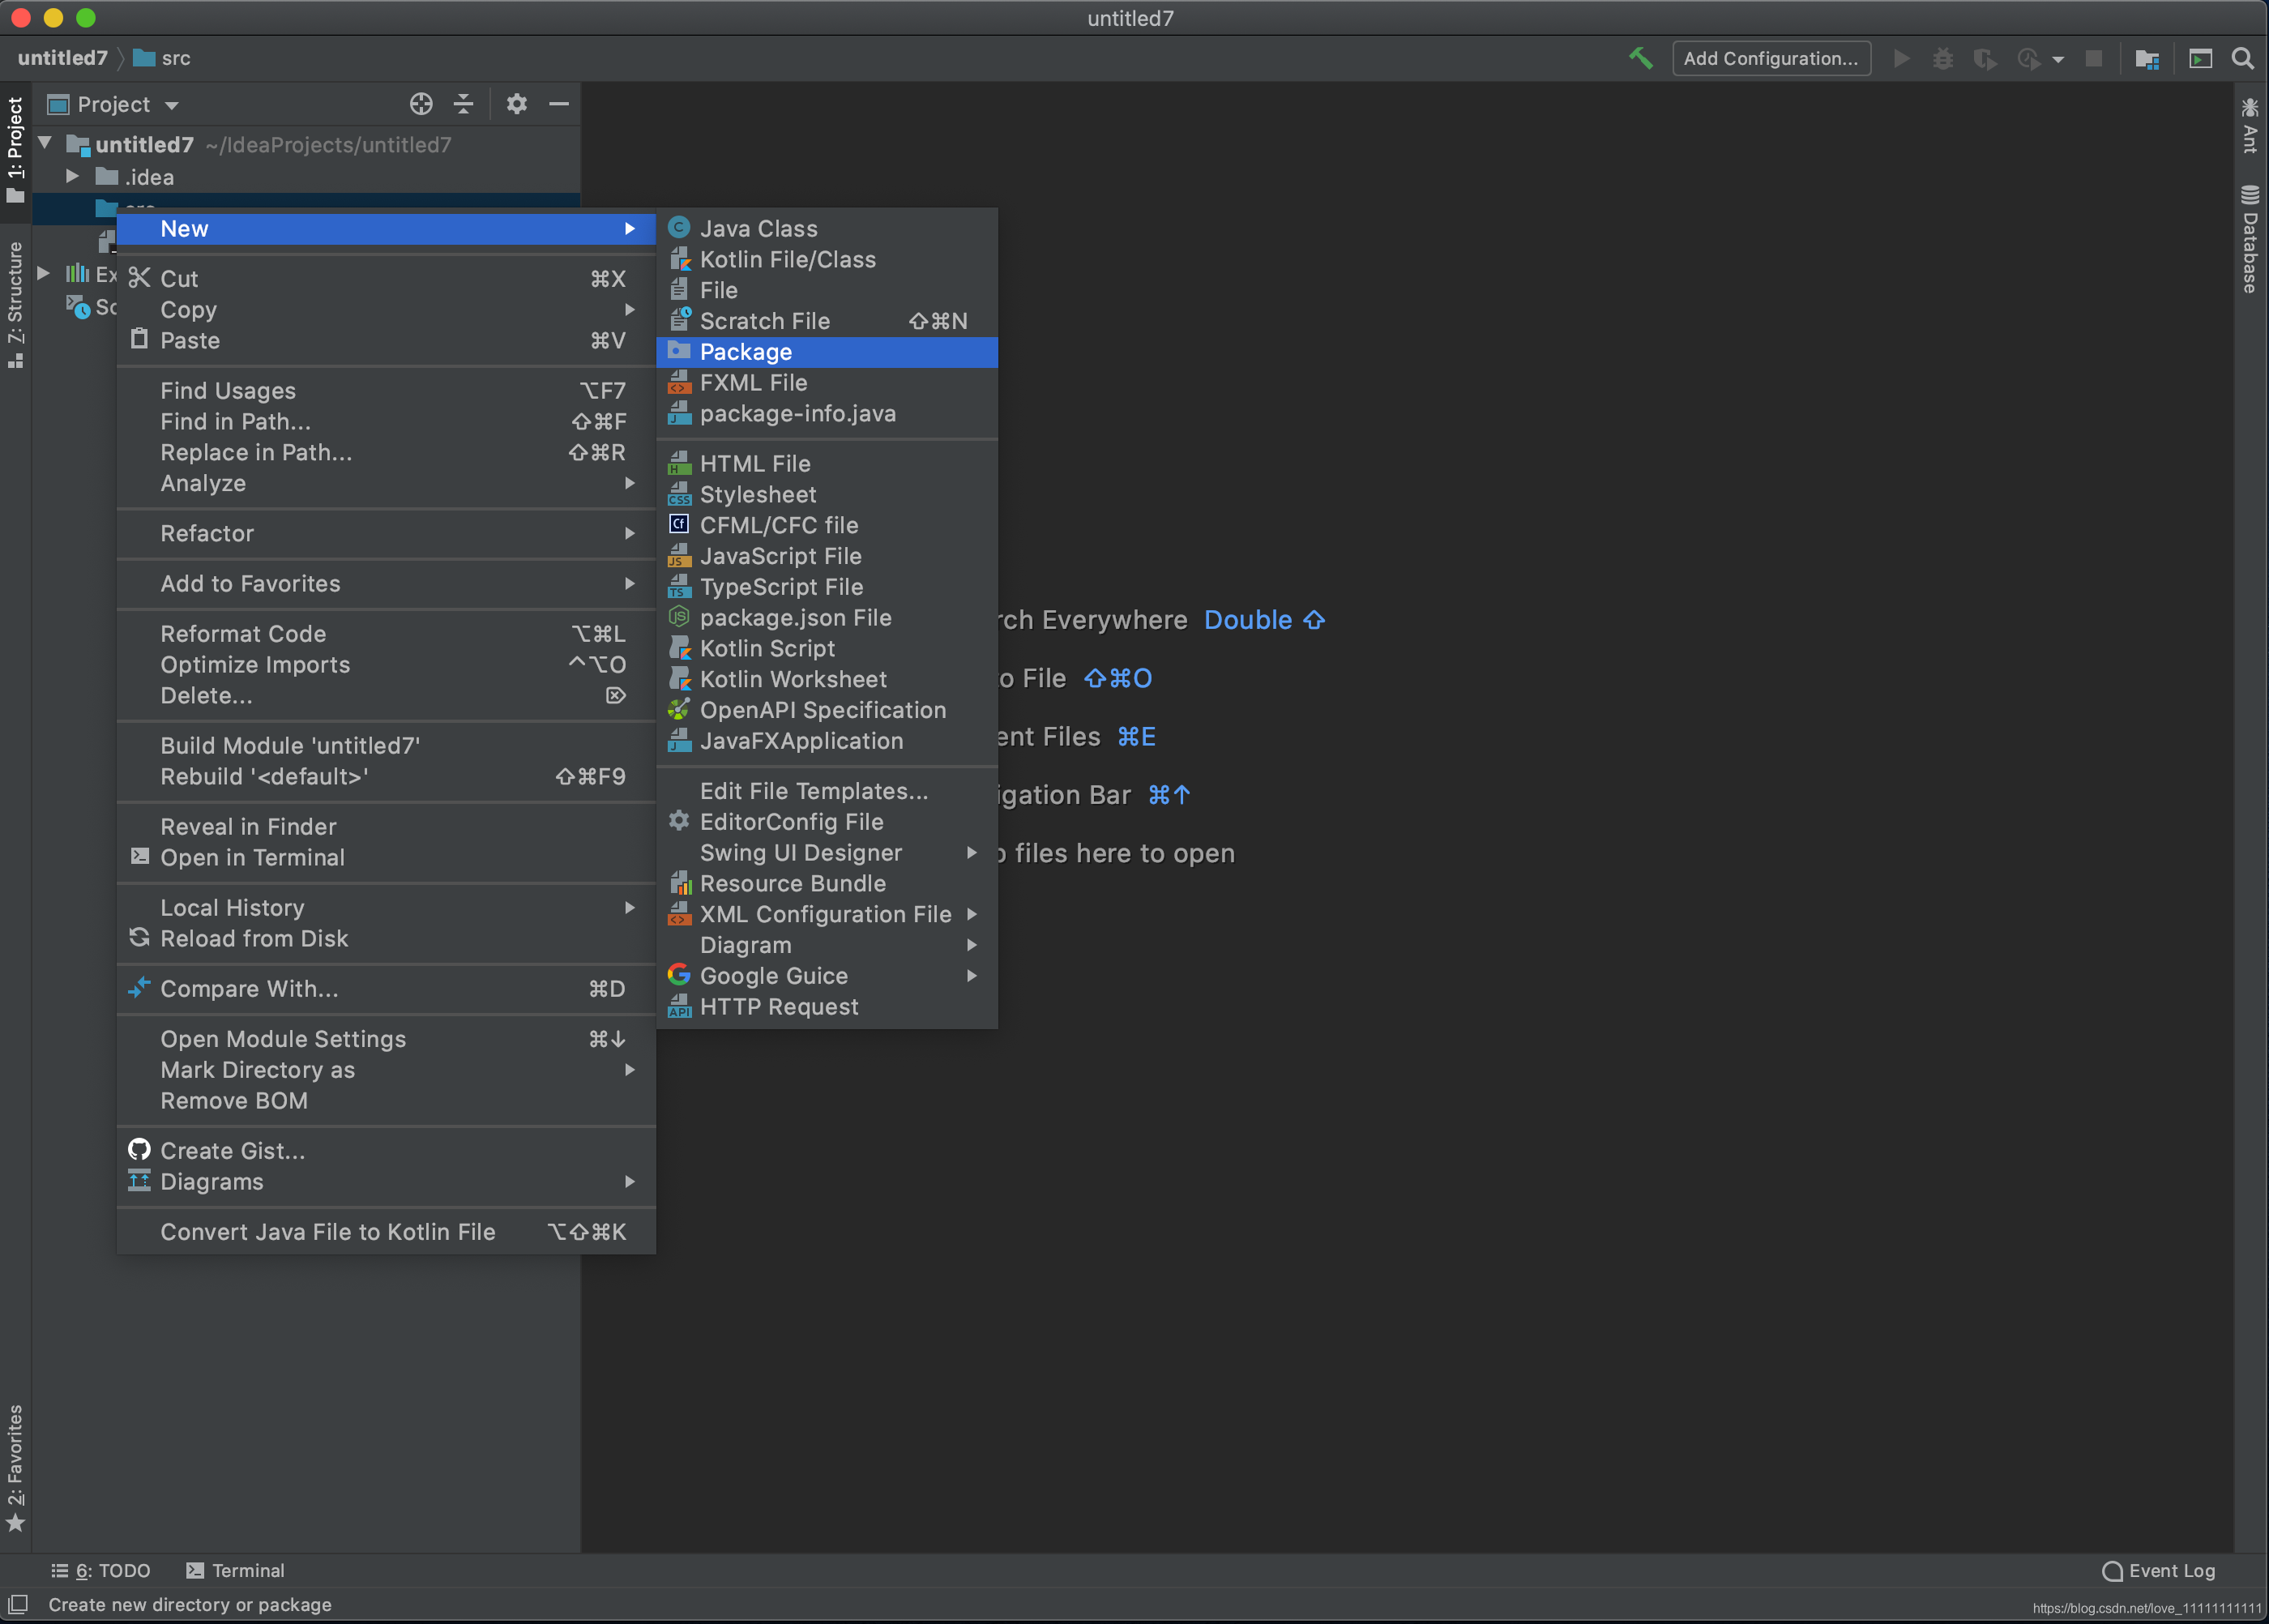This screenshot has width=2269, height=1624.
Task: Expand the Refactor submenu
Action: pyautogui.click(x=386, y=534)
